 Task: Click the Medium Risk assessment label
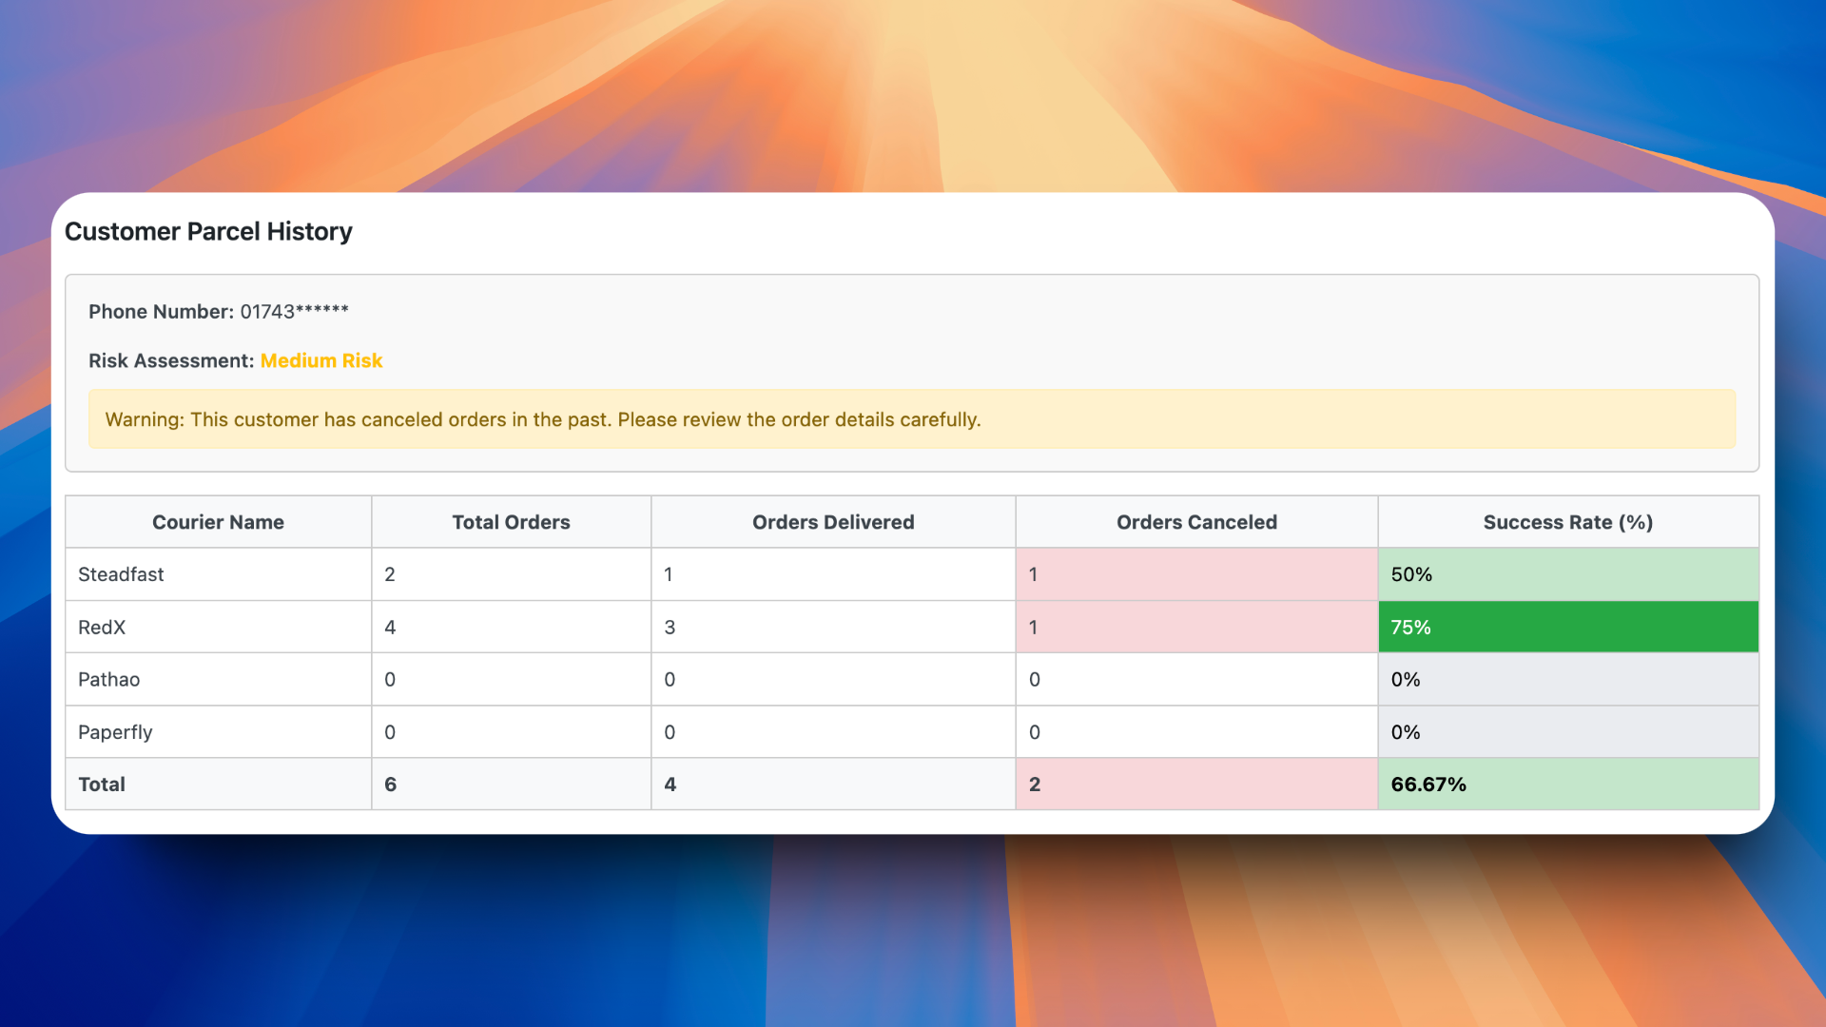(321, 360)
